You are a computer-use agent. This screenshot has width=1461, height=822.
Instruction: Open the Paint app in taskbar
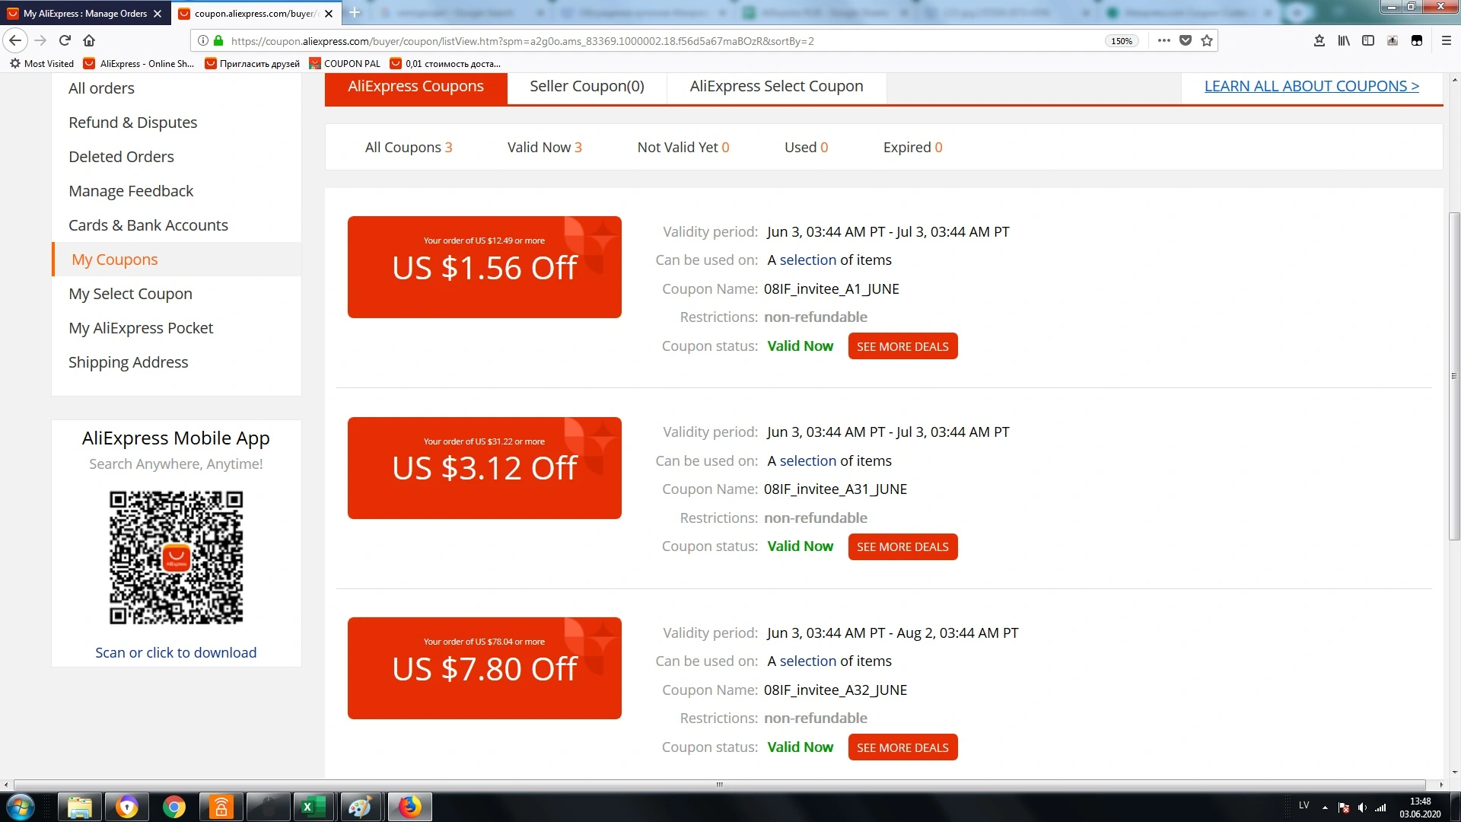pos(360,807)
